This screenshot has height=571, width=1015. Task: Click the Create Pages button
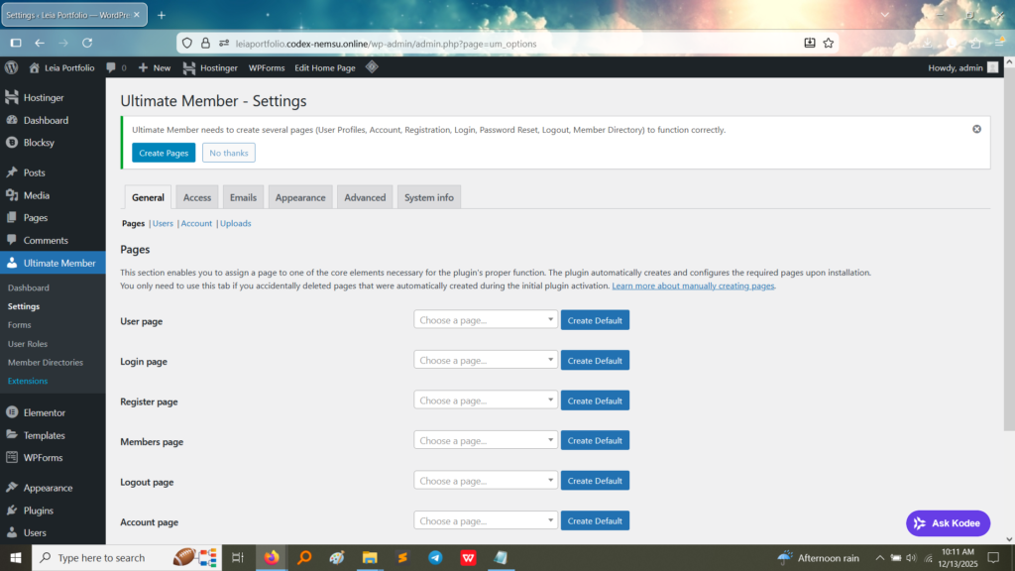pos(164,153)
